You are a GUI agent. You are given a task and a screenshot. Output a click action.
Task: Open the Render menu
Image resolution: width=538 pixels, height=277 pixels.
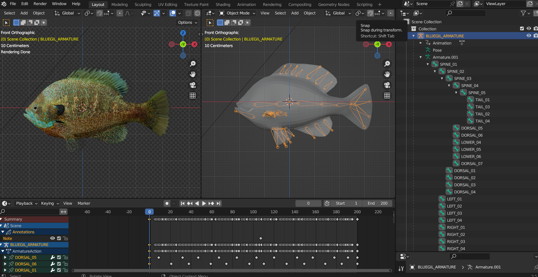[40, 4]
